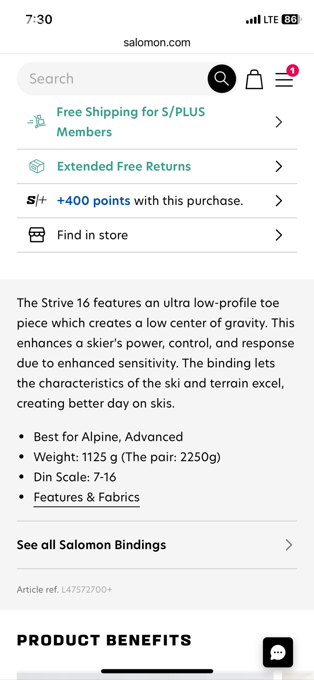
Task: Expand the +400 points chevron
Action: (x=279, y=201)
